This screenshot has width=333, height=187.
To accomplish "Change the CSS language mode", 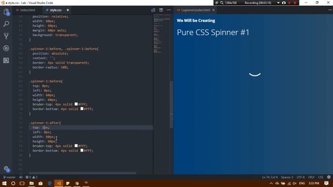I will (x=321, y=177).
